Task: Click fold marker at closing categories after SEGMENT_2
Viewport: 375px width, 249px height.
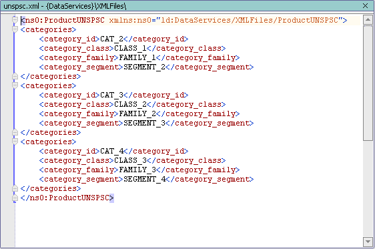Action: coord(15,76)
